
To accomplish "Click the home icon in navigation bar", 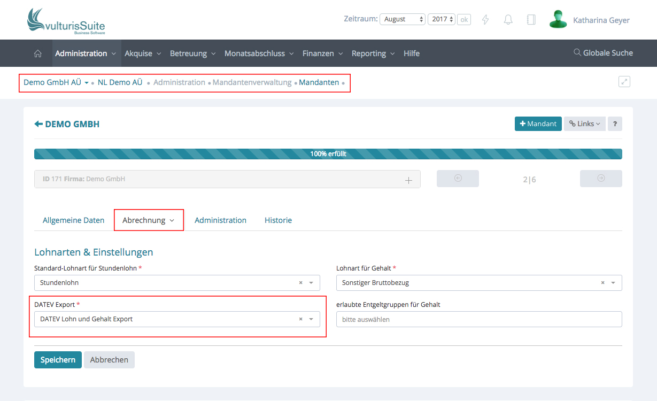I will point(37,53).
